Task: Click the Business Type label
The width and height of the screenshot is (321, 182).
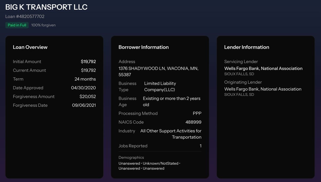Action: point(127,86)
